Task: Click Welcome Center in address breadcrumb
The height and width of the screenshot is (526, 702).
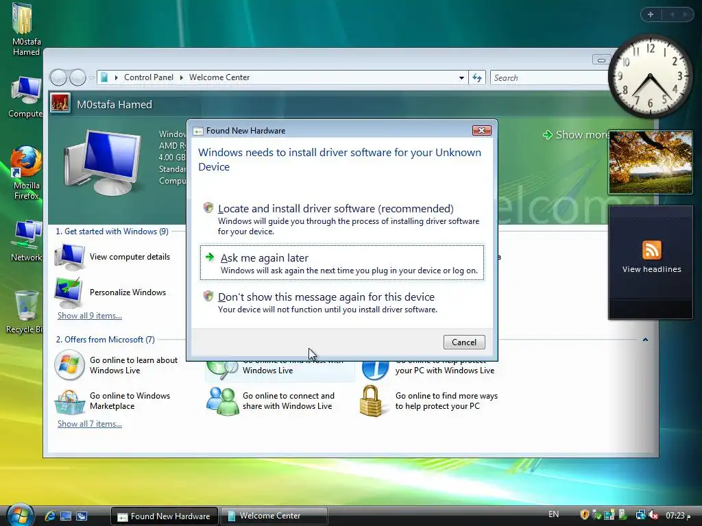Action: (x=219, y=77)
